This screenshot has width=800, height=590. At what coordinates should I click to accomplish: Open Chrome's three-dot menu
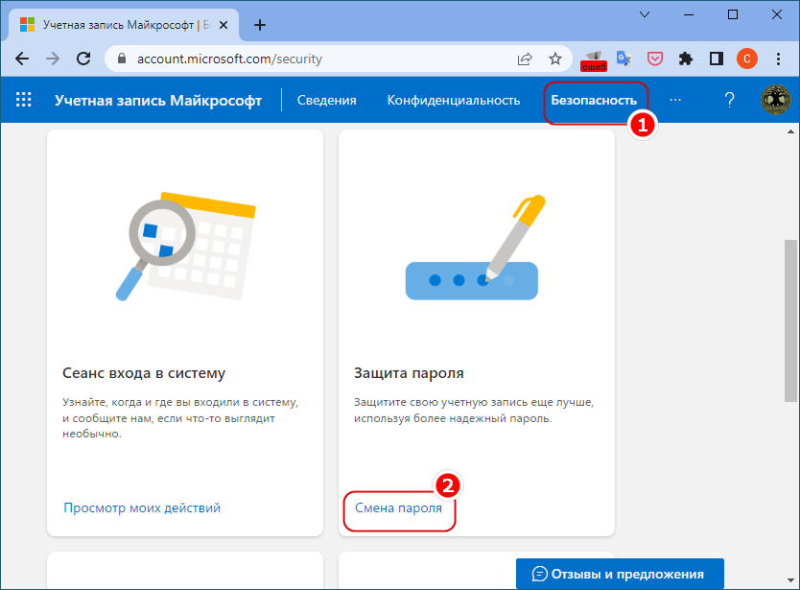tap(778, 59)
